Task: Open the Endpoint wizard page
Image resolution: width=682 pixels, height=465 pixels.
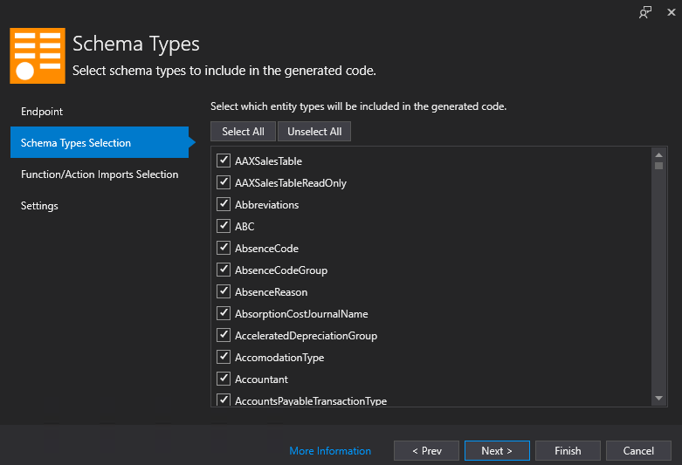Action: click(42, 112)
